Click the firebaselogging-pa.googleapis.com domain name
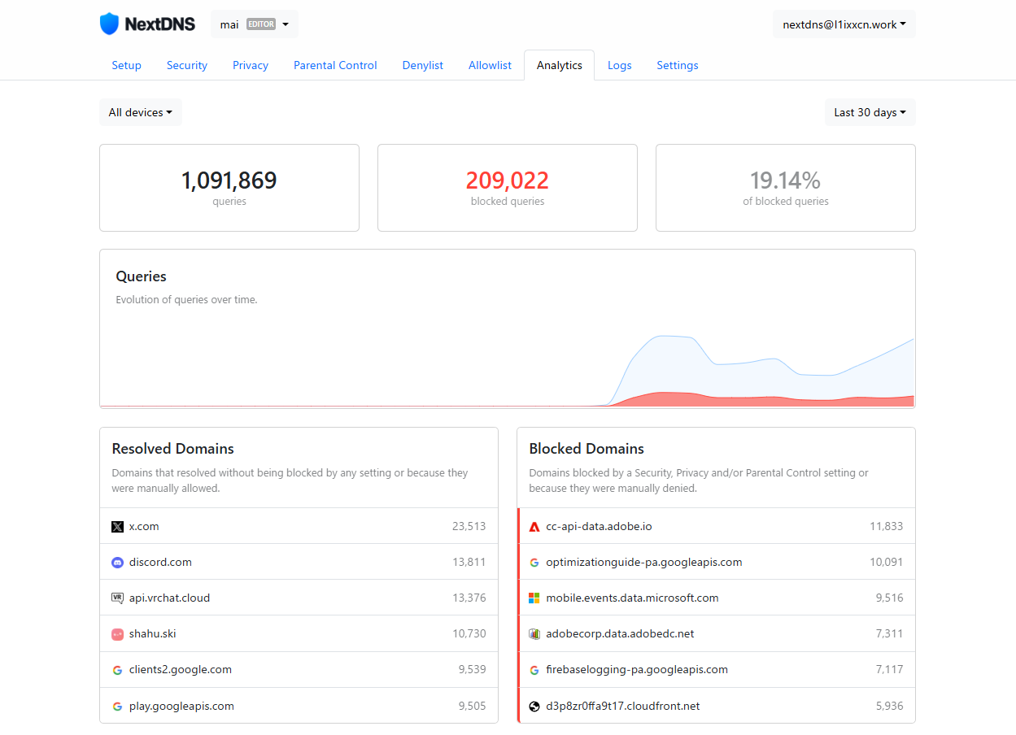This screenshot has width=1016, height=735. pyautogui.click(x=637, y=670)
